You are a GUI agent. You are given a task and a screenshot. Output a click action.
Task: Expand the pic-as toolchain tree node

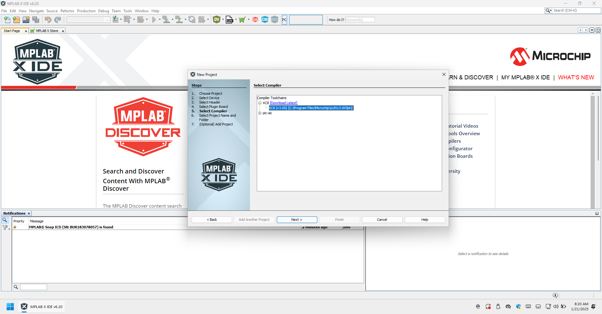click(x=260, y=113)
